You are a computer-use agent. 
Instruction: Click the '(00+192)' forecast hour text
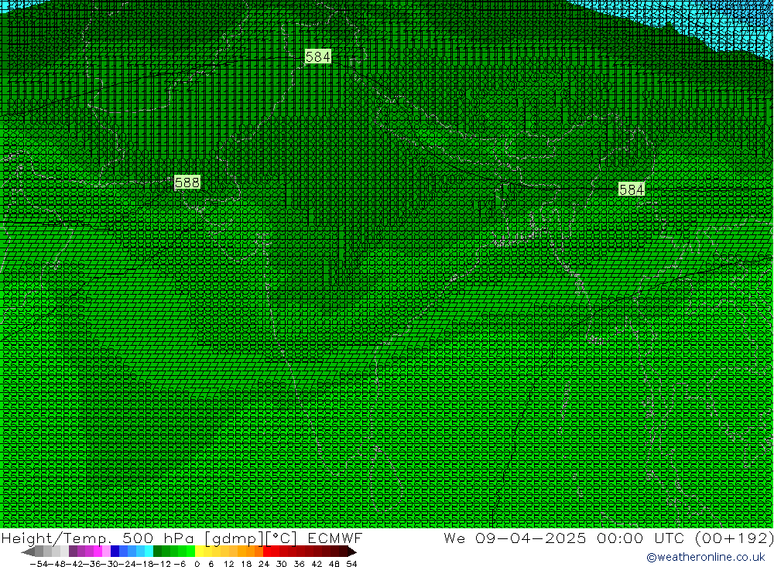click(734, 538)
